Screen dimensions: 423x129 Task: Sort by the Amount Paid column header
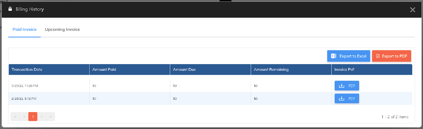(104, 70)
